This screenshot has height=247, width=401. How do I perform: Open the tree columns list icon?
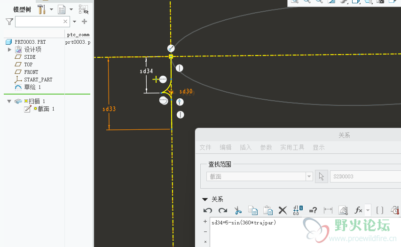62,10
